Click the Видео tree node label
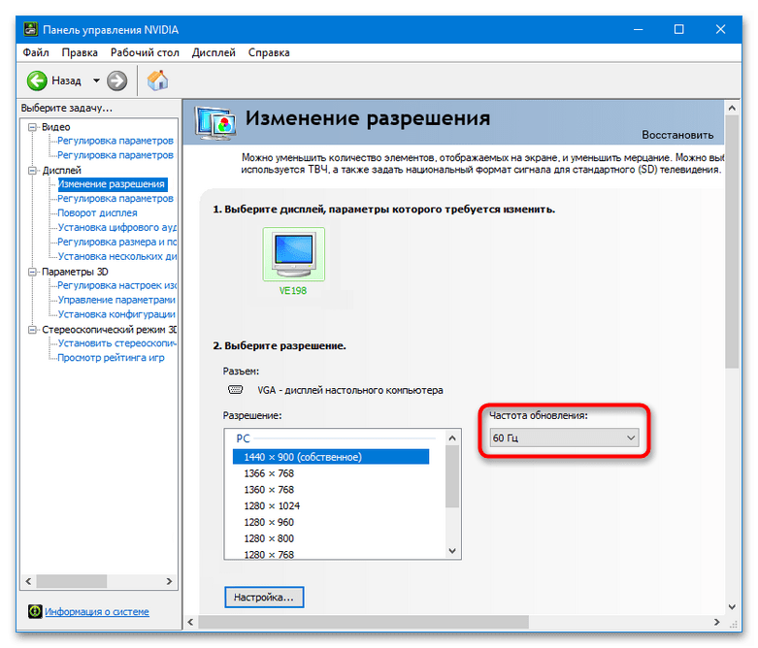This screenshot has height=648, width=758. click(55, 127)
